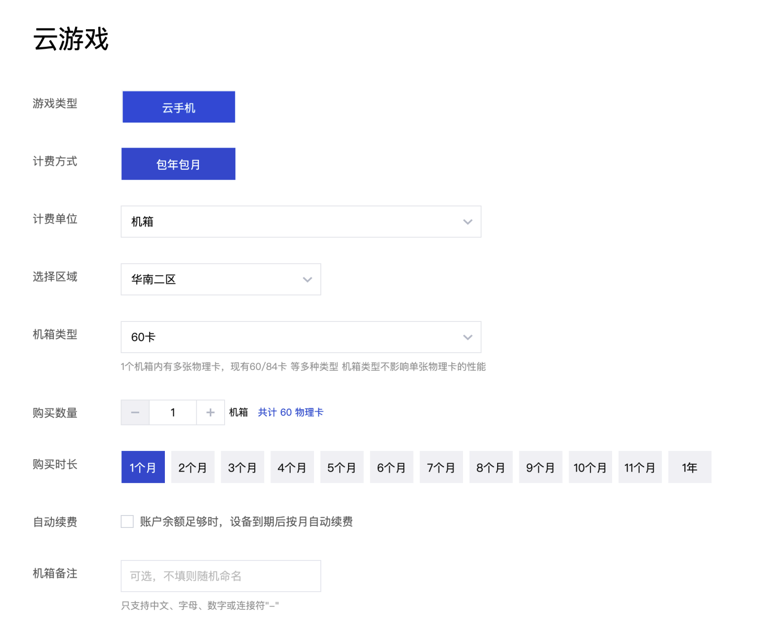
Task: Select 5个月 purchase duration
Action: pos(342,467)
